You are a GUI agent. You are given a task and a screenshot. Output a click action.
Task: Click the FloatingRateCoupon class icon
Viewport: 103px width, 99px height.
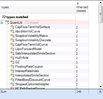12,67
